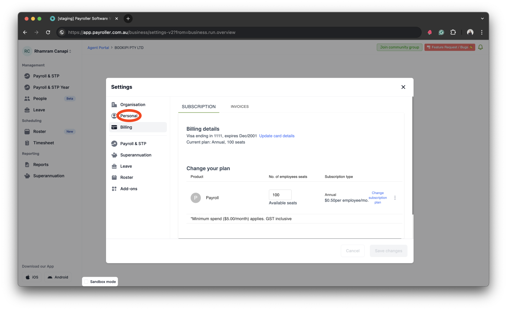Click the site info icon in address bar
This screenshot has height=310, width=507.
pyautogui.click(x=62, y=32)
